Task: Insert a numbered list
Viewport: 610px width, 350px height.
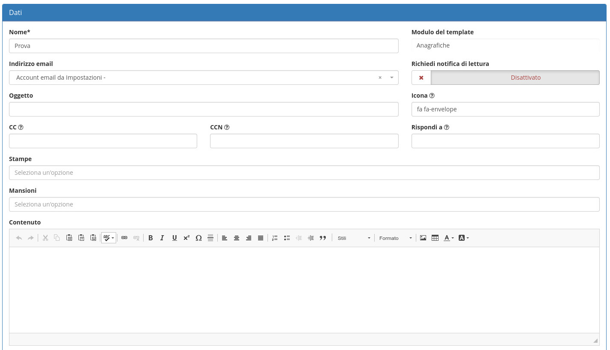Action: pyautogui.click(x=275, y=238)
